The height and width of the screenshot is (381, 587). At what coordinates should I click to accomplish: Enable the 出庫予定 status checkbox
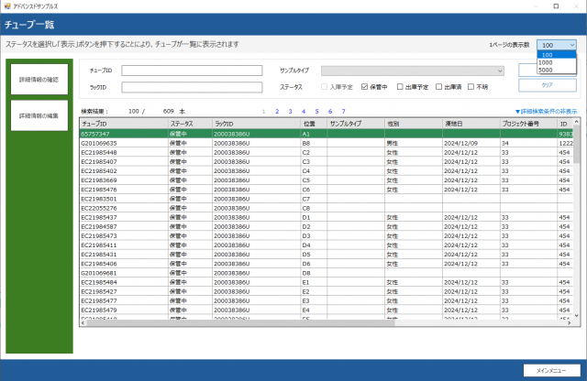401,87
